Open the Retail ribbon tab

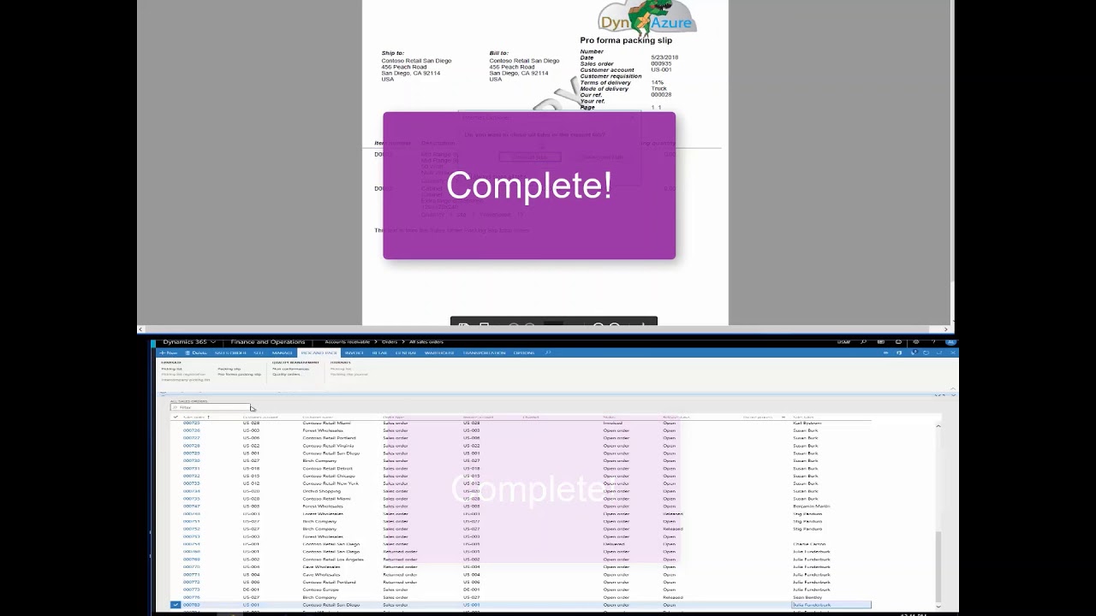pyautogui.click(x=379, y=352)
